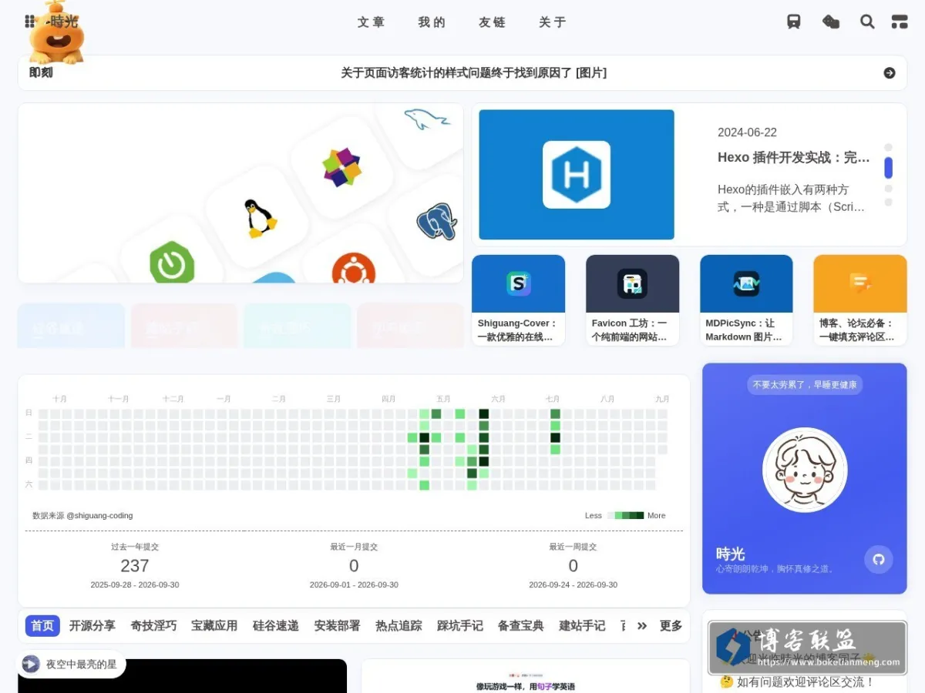This screenshot has height=693, width=925.
Task: Open the console layout icon at top right
Action: click(x=900, y=22)
